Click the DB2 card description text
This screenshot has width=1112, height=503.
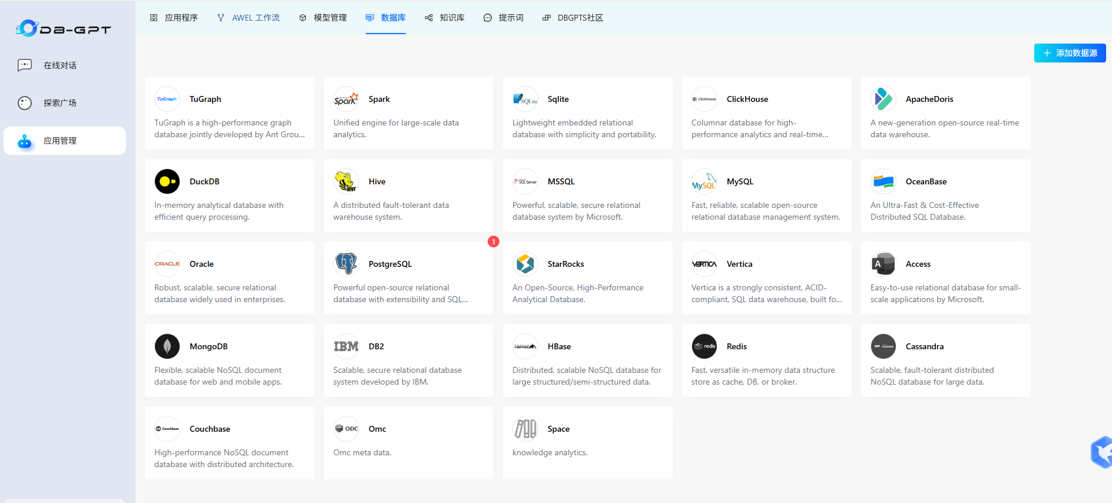tap(398, 376)
